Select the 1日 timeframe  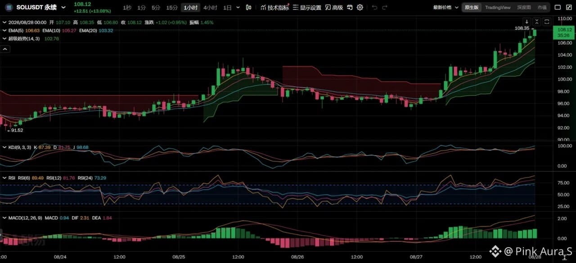point(228,8)
